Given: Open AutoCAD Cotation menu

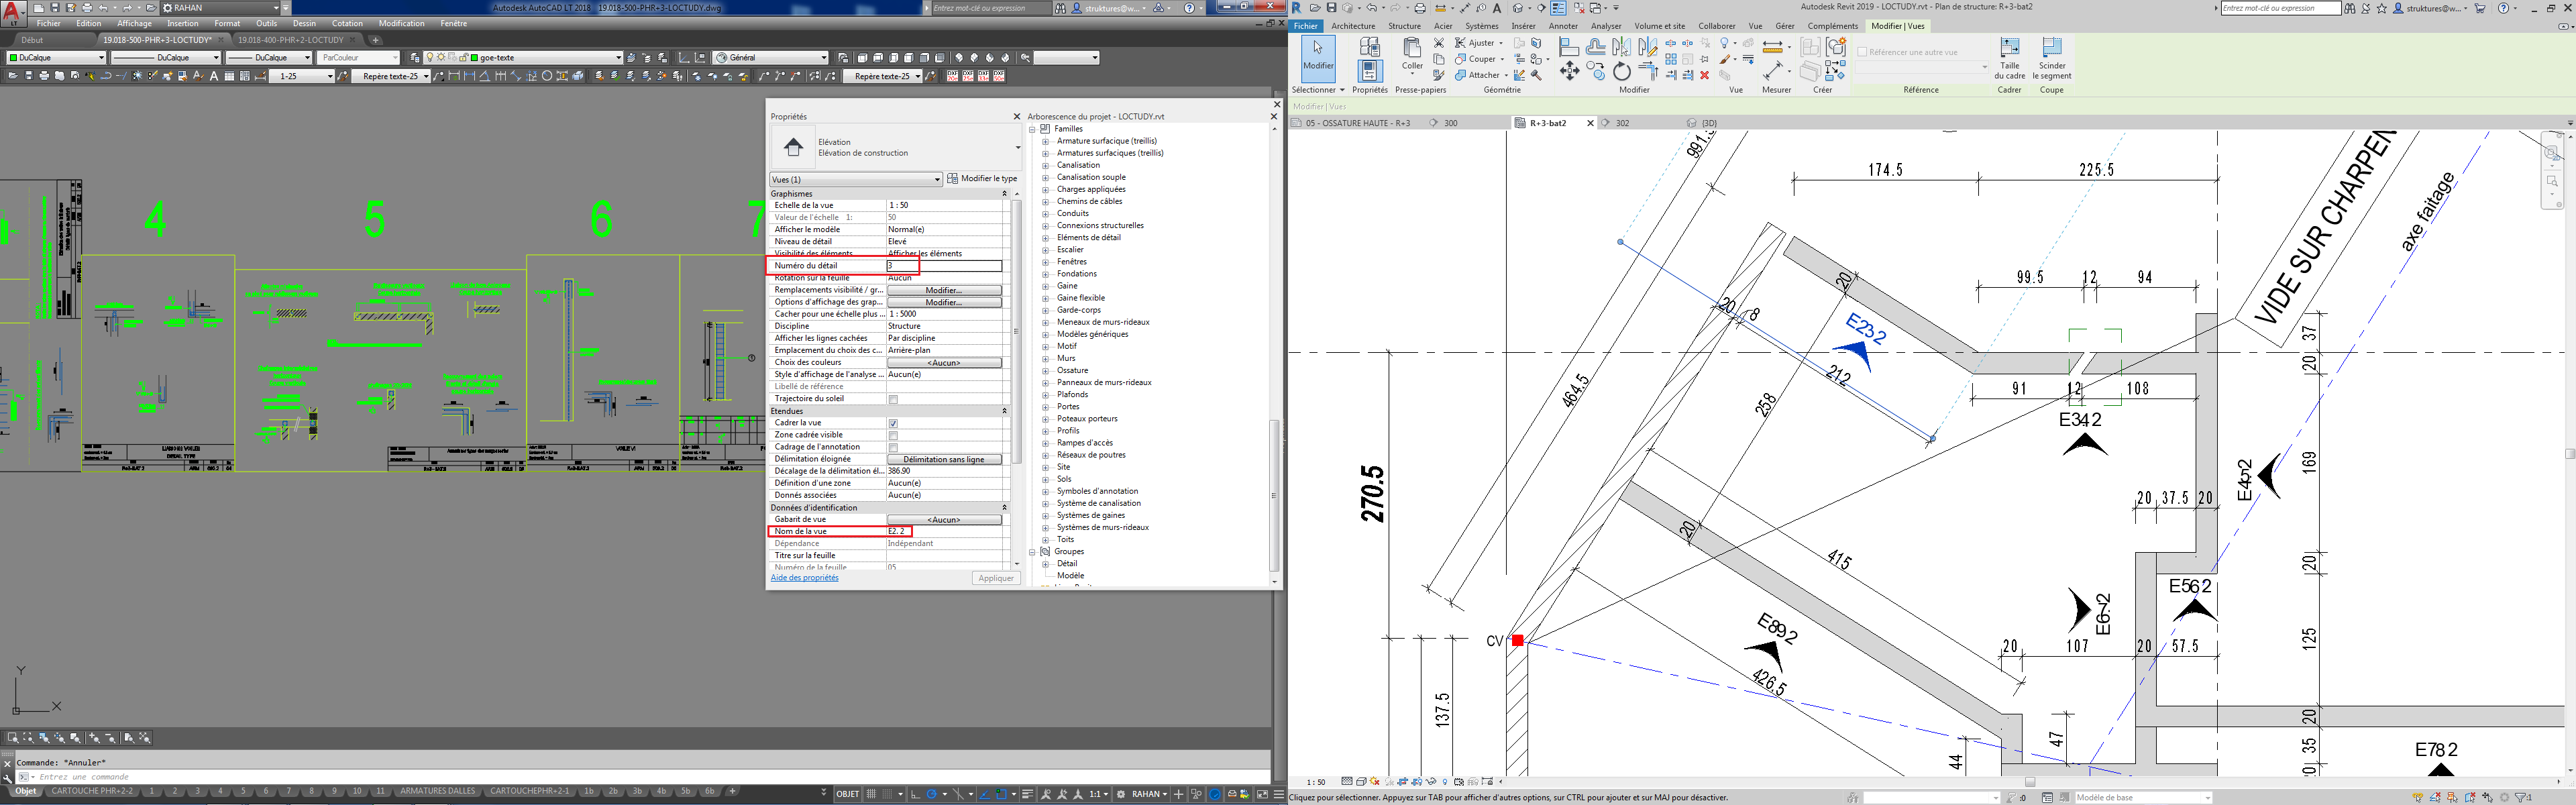Looking at the screenshot, I should [347, 23].
